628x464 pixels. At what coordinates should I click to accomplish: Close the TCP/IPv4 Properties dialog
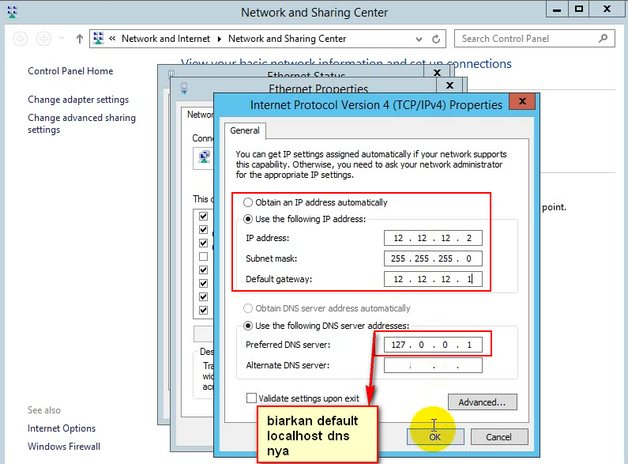click(522, 101)
